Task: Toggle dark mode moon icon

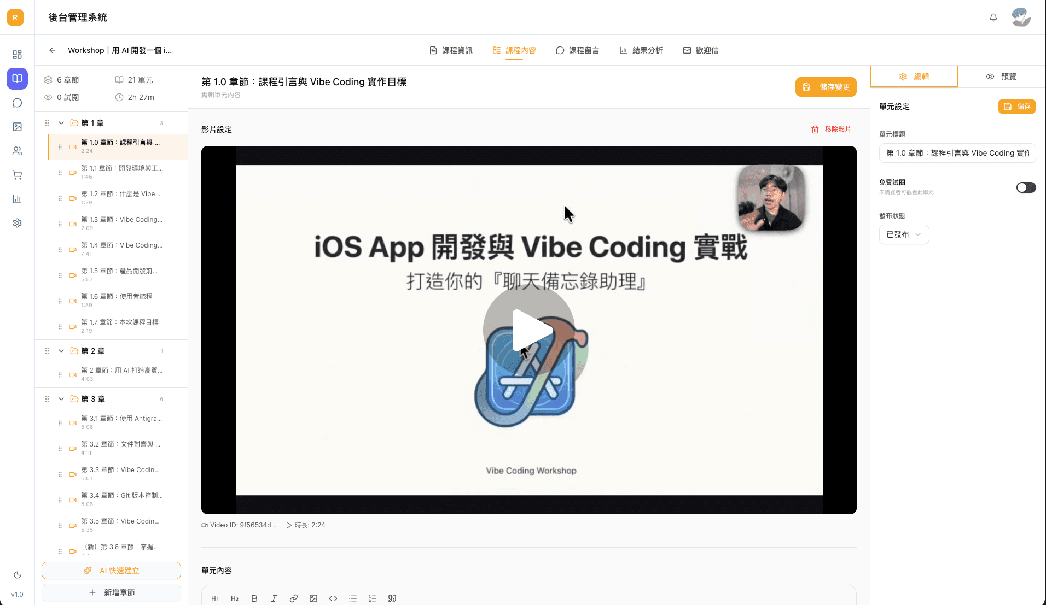Action: (17, 575)
